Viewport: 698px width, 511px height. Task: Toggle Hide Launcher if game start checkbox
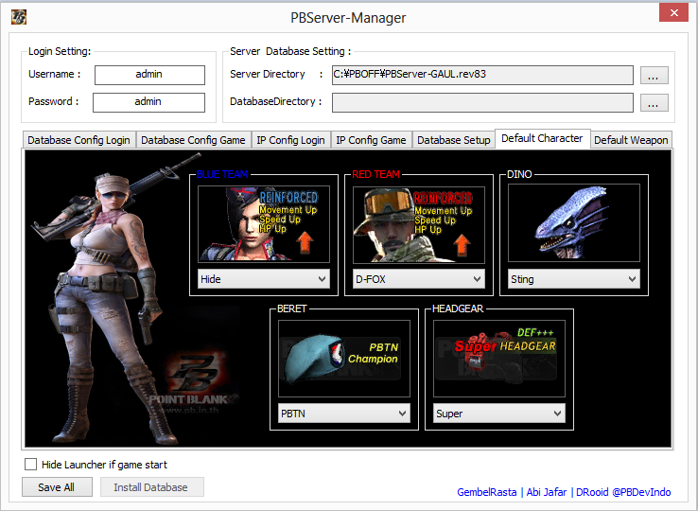point(30,465)
